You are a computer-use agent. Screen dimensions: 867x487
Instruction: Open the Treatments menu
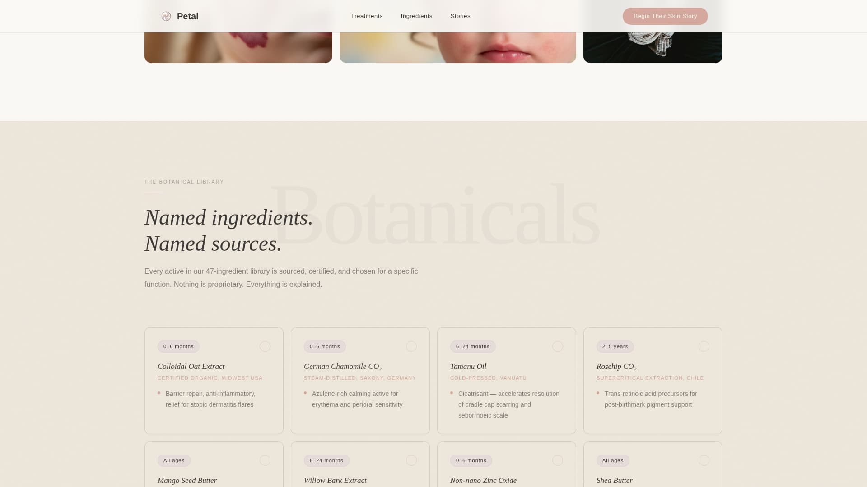[366, 16]
